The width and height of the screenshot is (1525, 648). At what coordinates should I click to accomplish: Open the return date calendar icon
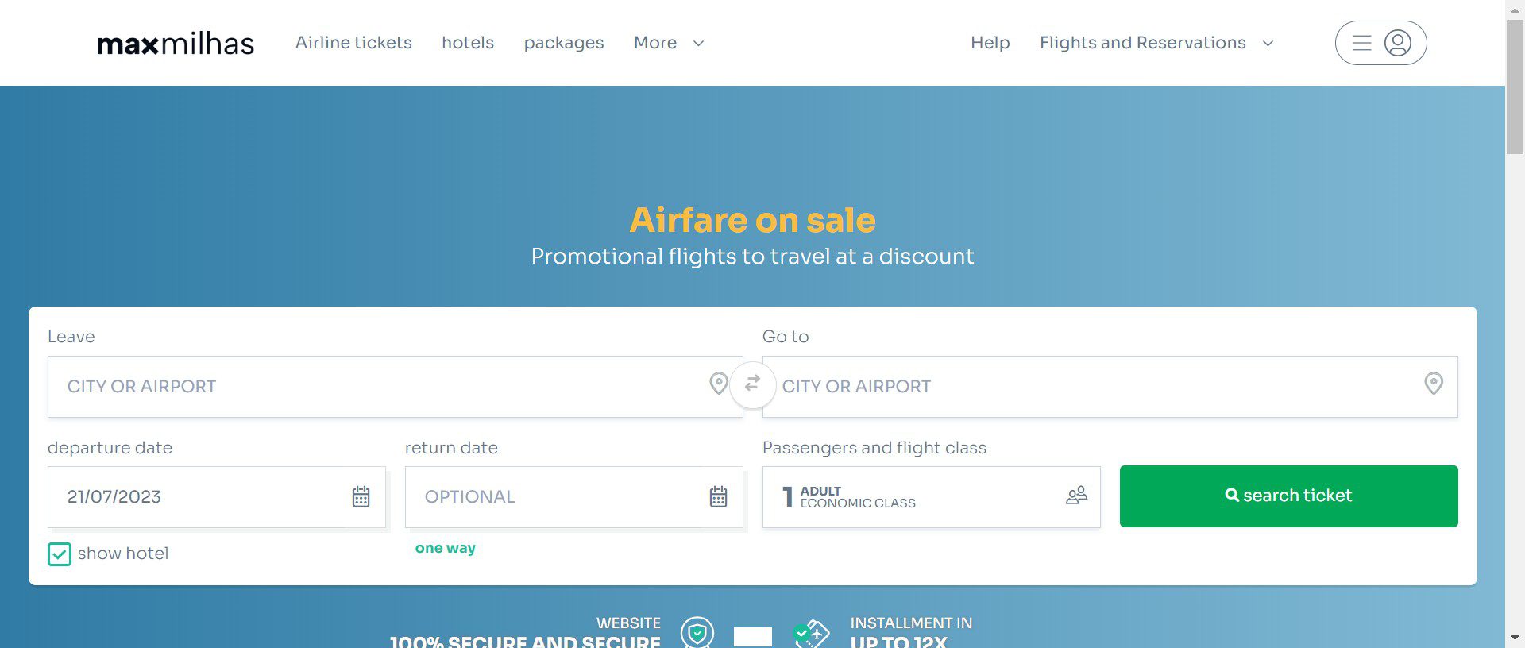(718, 497)
